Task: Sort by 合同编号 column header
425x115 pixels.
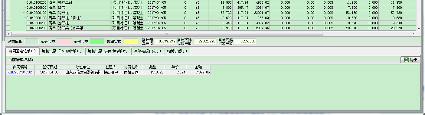Action: pyautogui.click(x=20, y=67)
